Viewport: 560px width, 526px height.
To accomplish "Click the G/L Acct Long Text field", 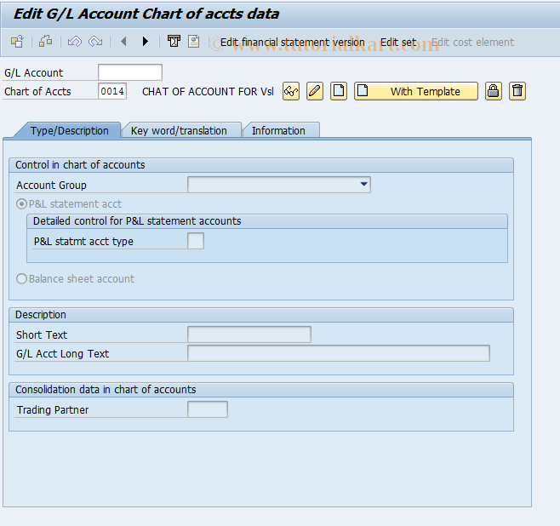I will [339, 353].
